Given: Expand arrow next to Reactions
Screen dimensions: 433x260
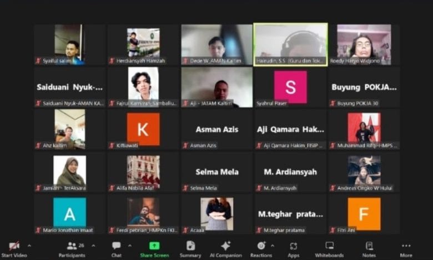Looking at the screenshot, I should coord(273,246).
